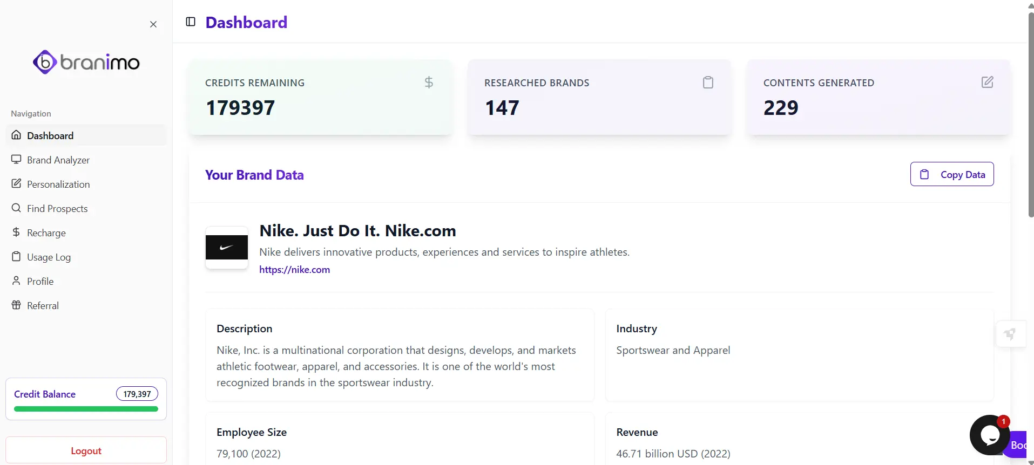
Task: Click the Contents Generated count 229
Action: point(781,108)
